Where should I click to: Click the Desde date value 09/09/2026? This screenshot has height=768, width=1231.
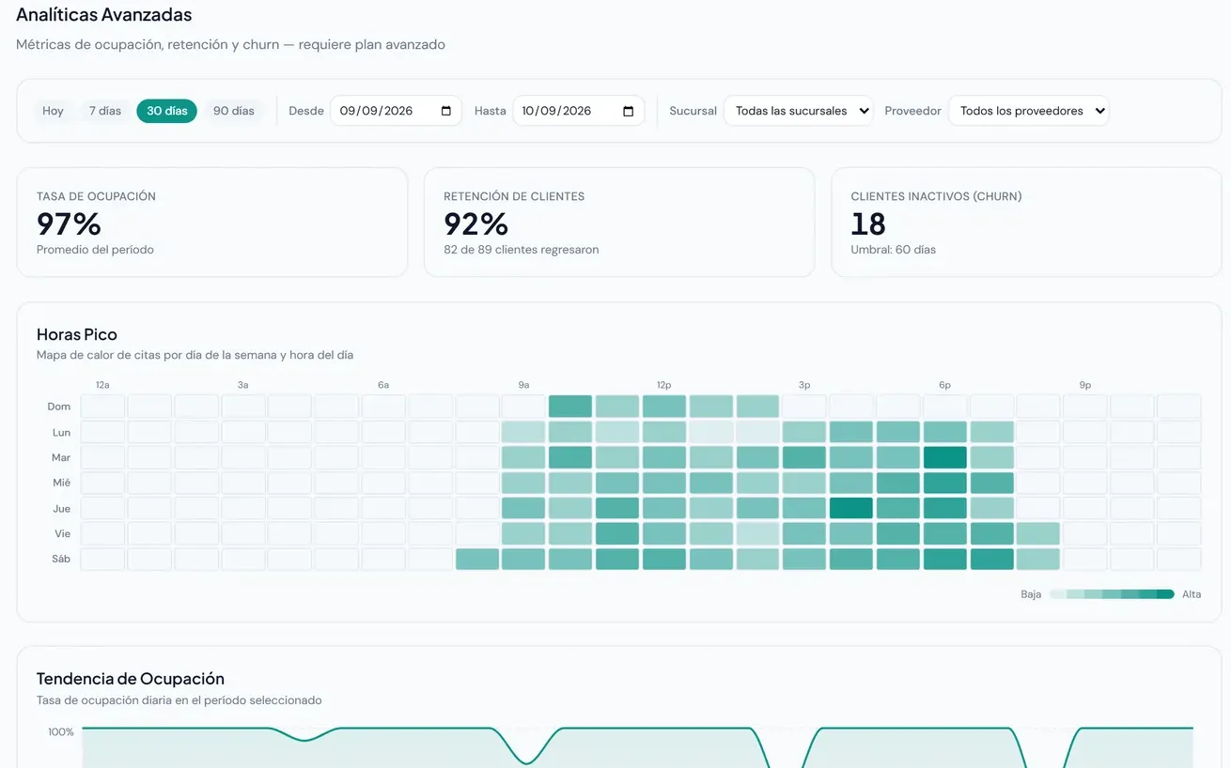(377, 111)
